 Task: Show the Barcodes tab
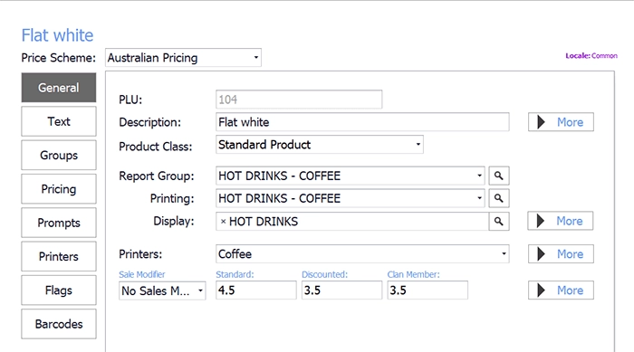(x=59, y=324)
